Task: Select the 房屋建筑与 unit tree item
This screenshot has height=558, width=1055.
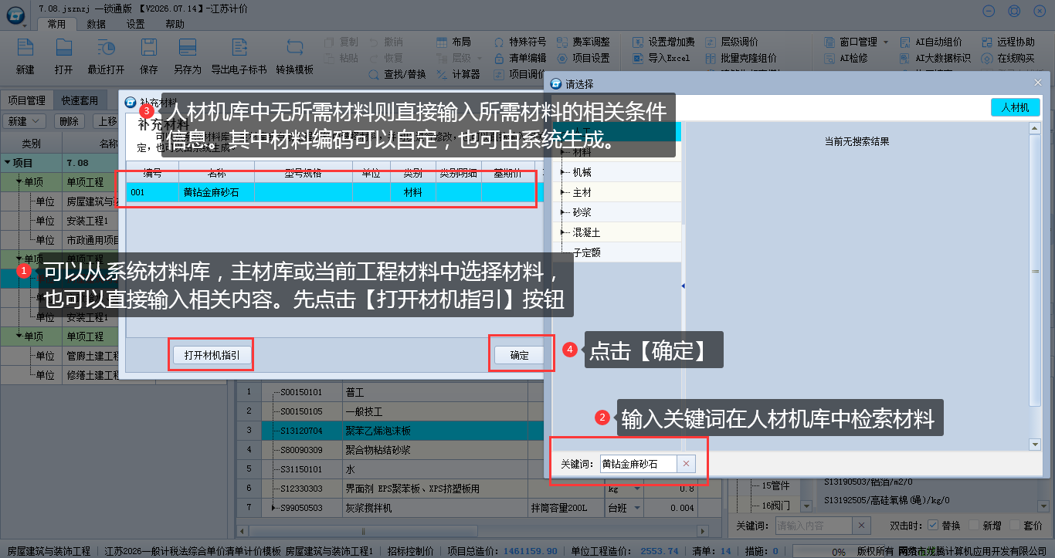Action: click(91, 201)
